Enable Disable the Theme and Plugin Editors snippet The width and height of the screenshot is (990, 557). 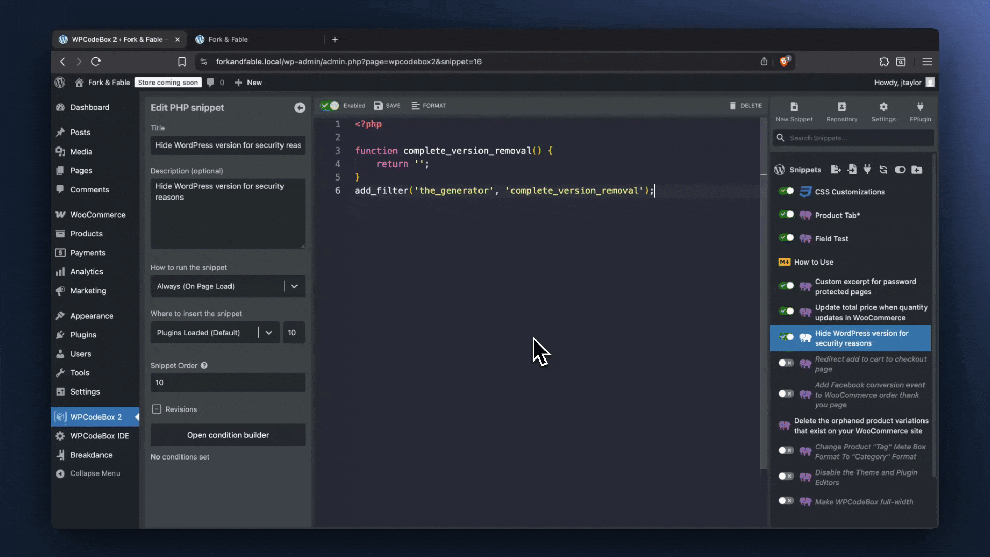pos(786,477)
